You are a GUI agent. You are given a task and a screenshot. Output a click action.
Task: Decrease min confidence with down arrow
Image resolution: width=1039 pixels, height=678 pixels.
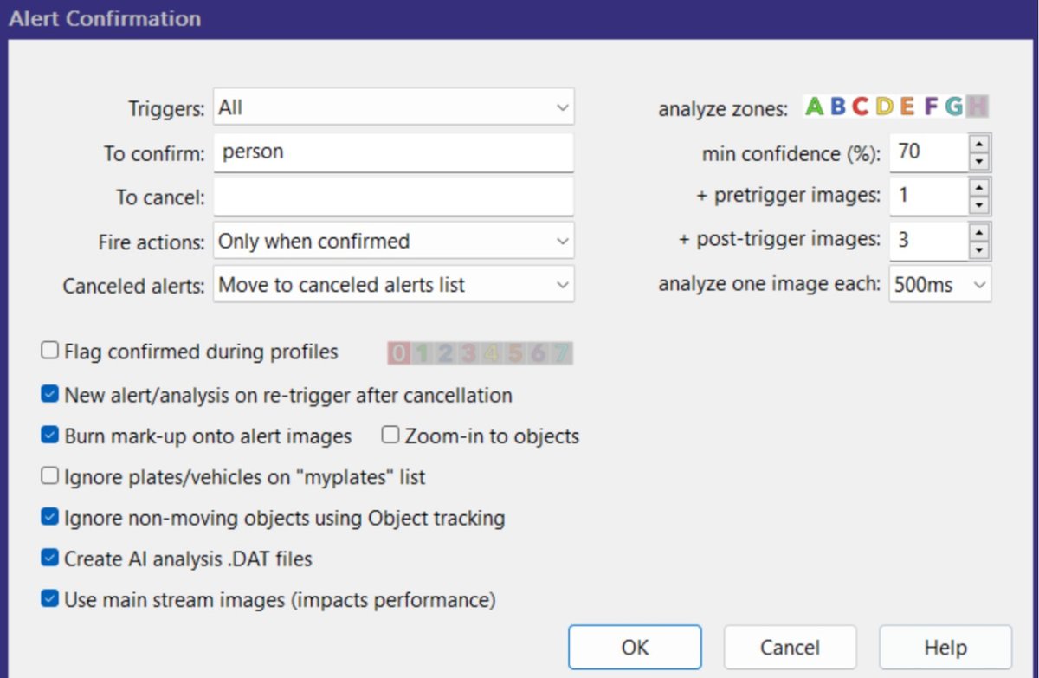click(x=979, y=162)
